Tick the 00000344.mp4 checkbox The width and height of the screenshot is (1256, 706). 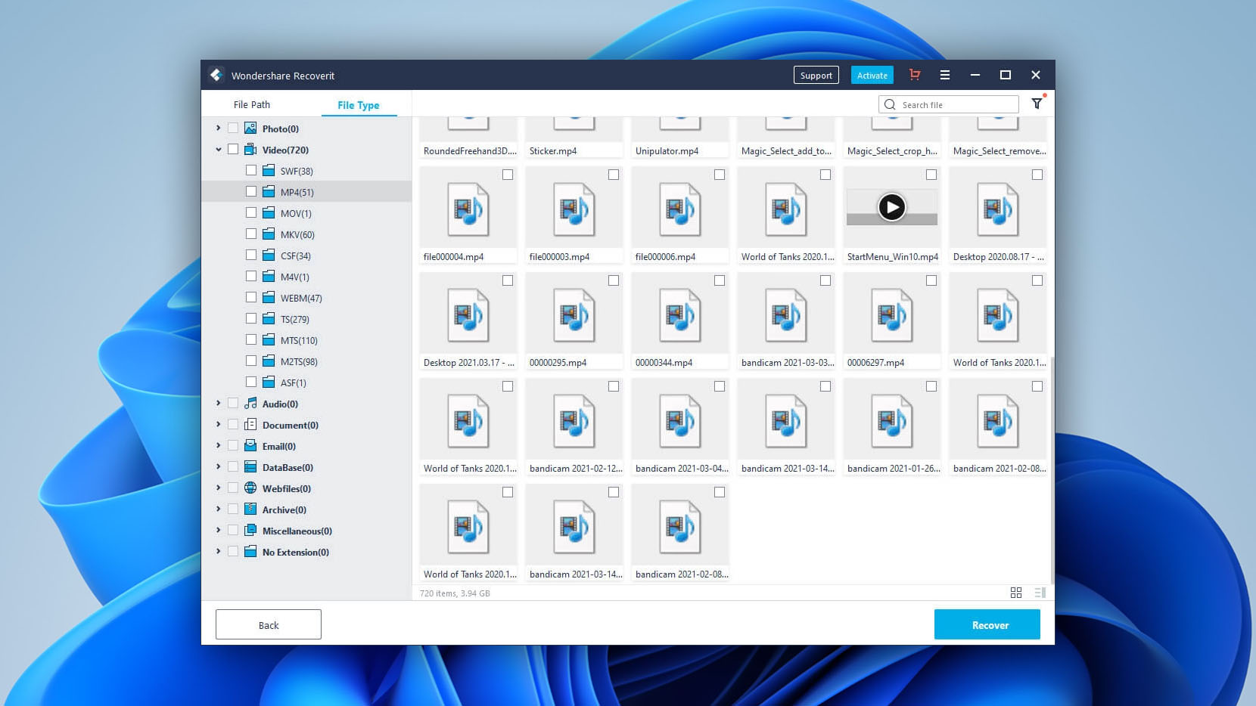click(720, 280)
